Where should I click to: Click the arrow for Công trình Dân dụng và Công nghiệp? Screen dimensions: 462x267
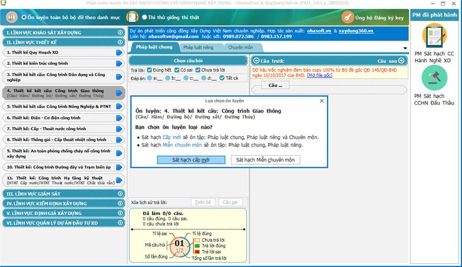[x=119, y=77]
